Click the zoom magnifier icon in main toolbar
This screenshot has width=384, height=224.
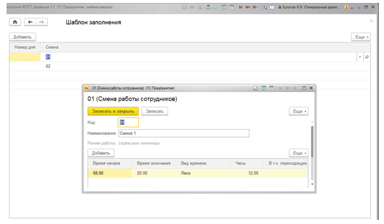coord(264,7)
